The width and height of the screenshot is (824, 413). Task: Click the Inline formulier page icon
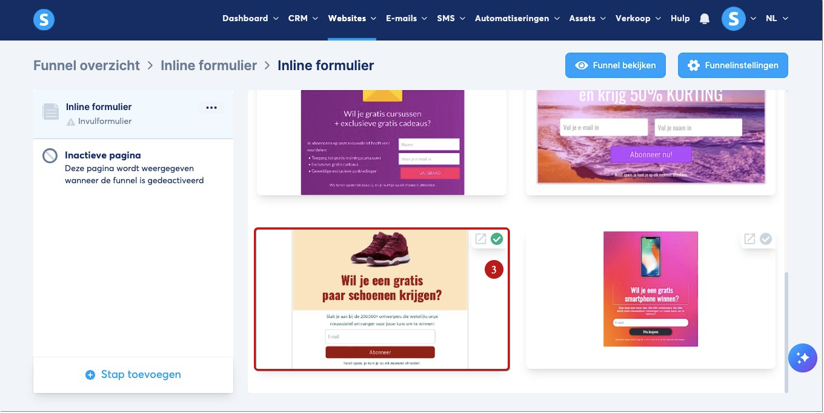51,112
